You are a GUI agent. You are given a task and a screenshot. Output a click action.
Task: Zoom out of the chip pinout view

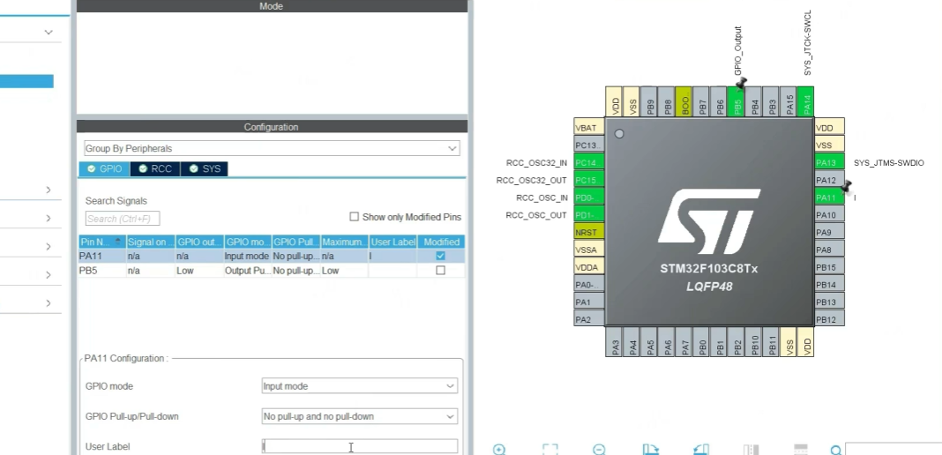599,449
